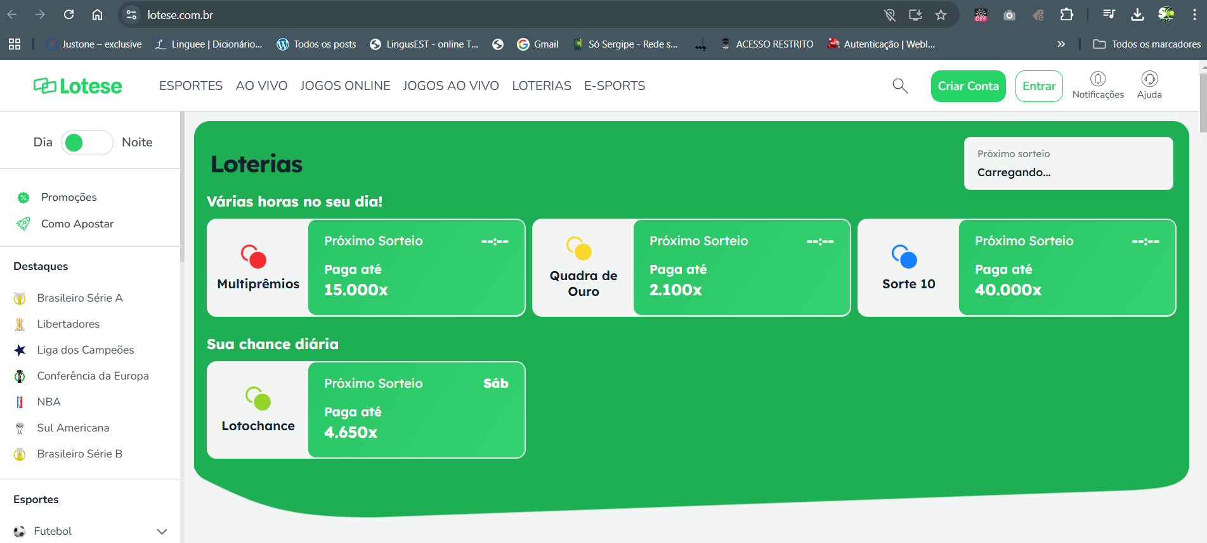Click the Futebol soccer ball icon

pos(20,531)
